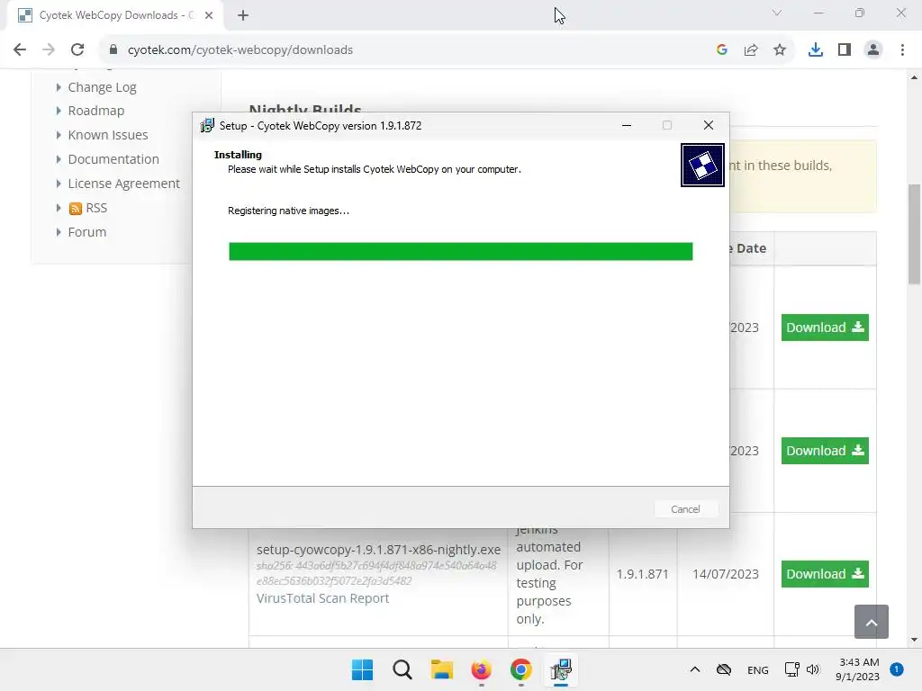Click the padlock site info icon

coord(113,49)
